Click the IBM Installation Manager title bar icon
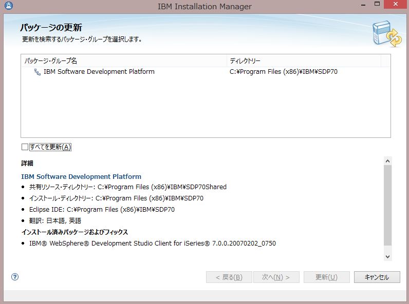This screenshot has height=304, width=409. pyautogui.click(x=9, y=6)
